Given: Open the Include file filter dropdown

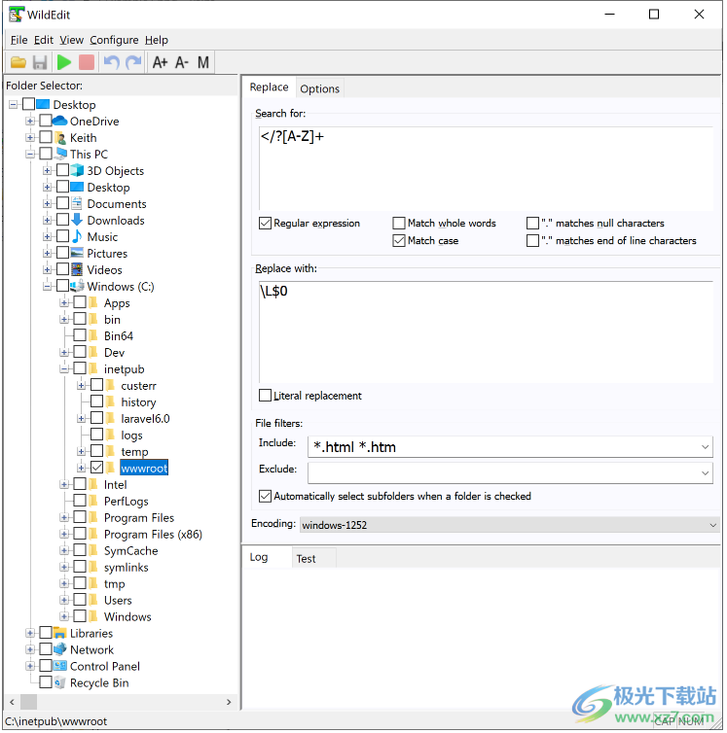Looking at the screenshot, I should 706,447.
